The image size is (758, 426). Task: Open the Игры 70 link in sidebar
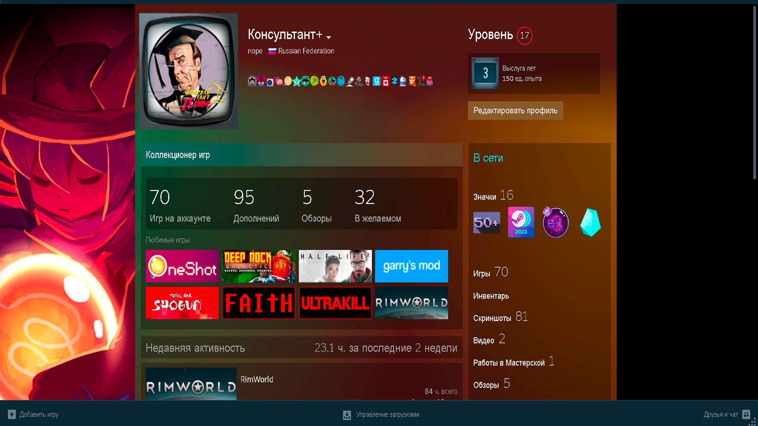[491, 272]
